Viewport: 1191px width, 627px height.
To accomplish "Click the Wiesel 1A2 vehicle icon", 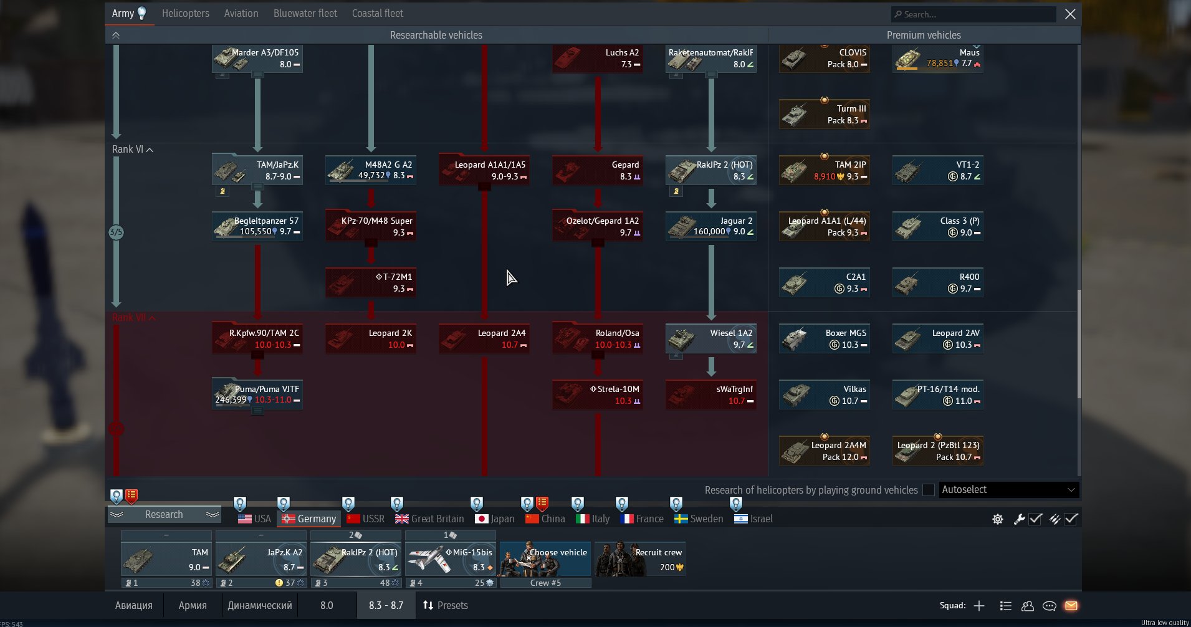I will pyautogui.click(x=682, y=340).
